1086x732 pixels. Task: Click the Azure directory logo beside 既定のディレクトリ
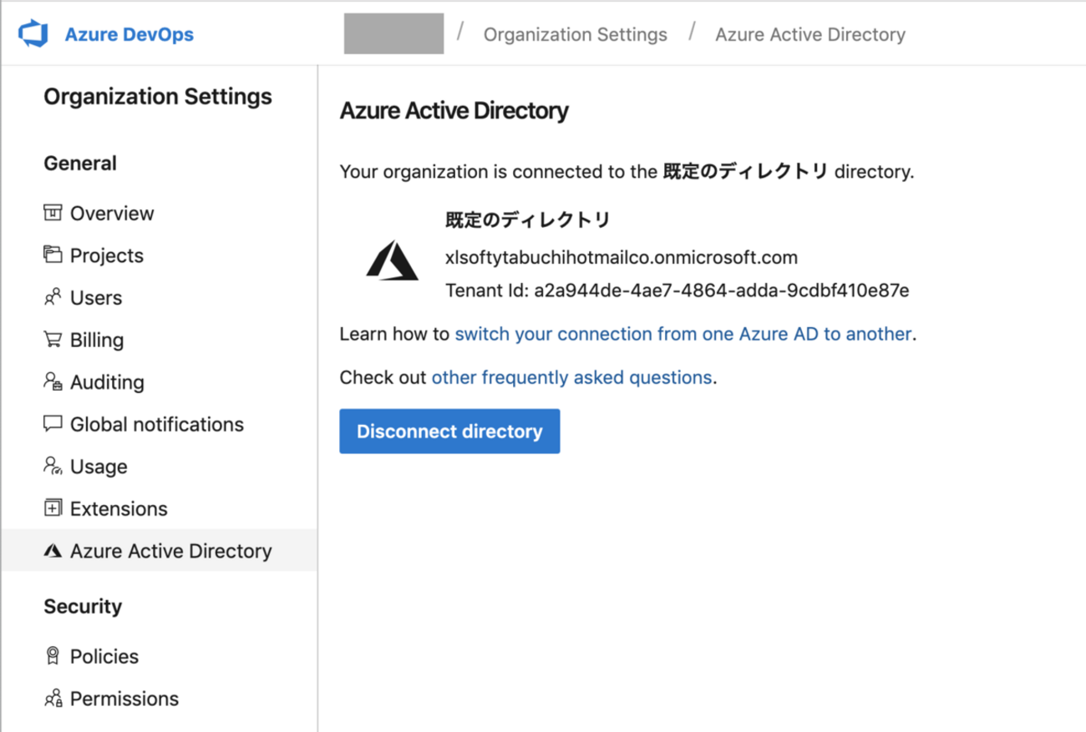point(393,263)
